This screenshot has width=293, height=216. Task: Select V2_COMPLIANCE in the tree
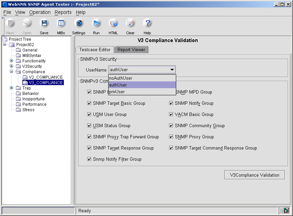[x=46, y=77]
